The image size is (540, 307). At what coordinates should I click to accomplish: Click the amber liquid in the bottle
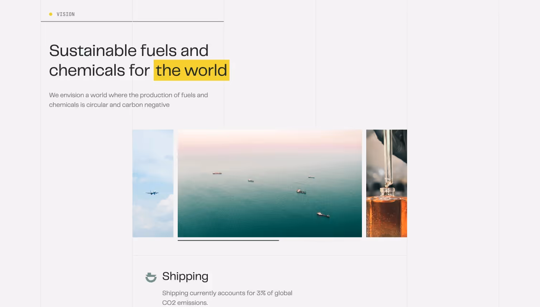pos(387,217)
